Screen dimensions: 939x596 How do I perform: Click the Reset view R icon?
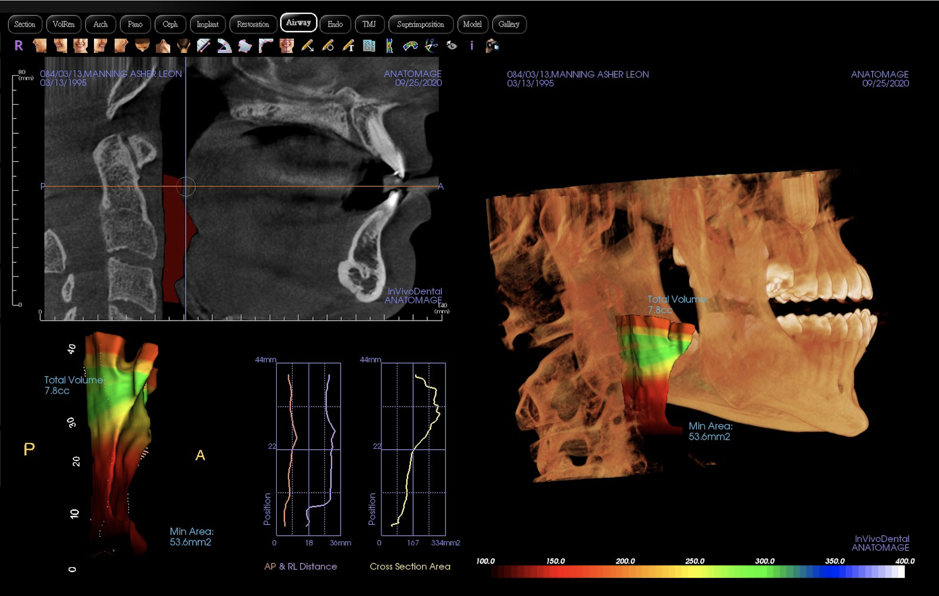point(18,46)
